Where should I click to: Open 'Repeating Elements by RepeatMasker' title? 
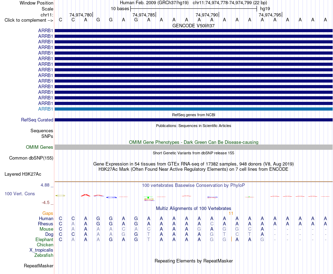click(x=193, y=261)
